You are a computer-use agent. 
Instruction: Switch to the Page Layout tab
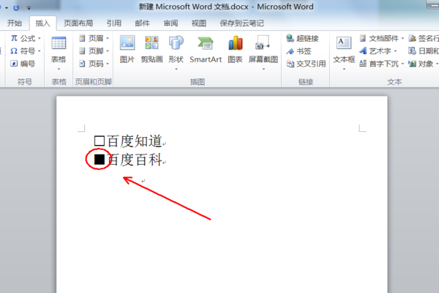click(x=78, y=23)
